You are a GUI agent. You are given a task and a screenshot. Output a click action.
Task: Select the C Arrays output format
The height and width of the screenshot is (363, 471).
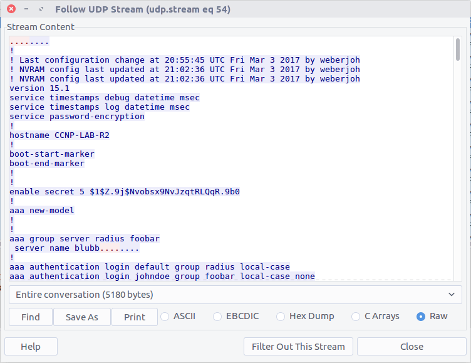356,317
